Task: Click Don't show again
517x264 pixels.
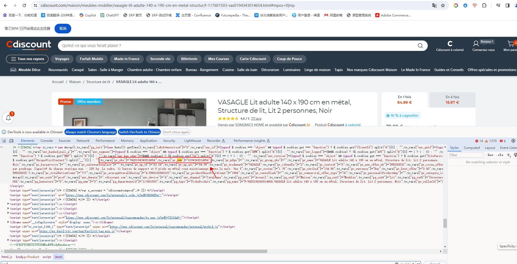Action: point(176,132)
